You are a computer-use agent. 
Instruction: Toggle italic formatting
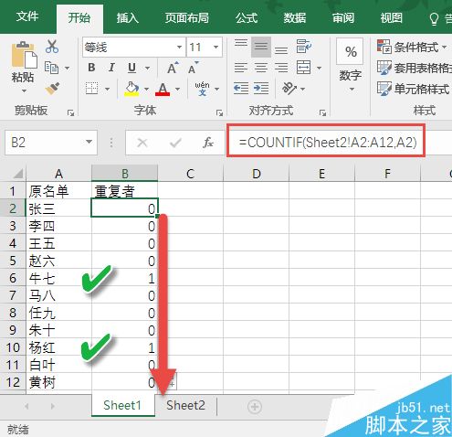(111, 68)
